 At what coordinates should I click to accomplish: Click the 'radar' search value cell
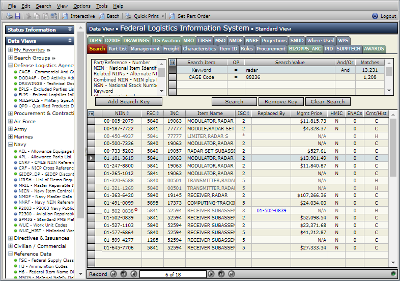click(290, 70)
